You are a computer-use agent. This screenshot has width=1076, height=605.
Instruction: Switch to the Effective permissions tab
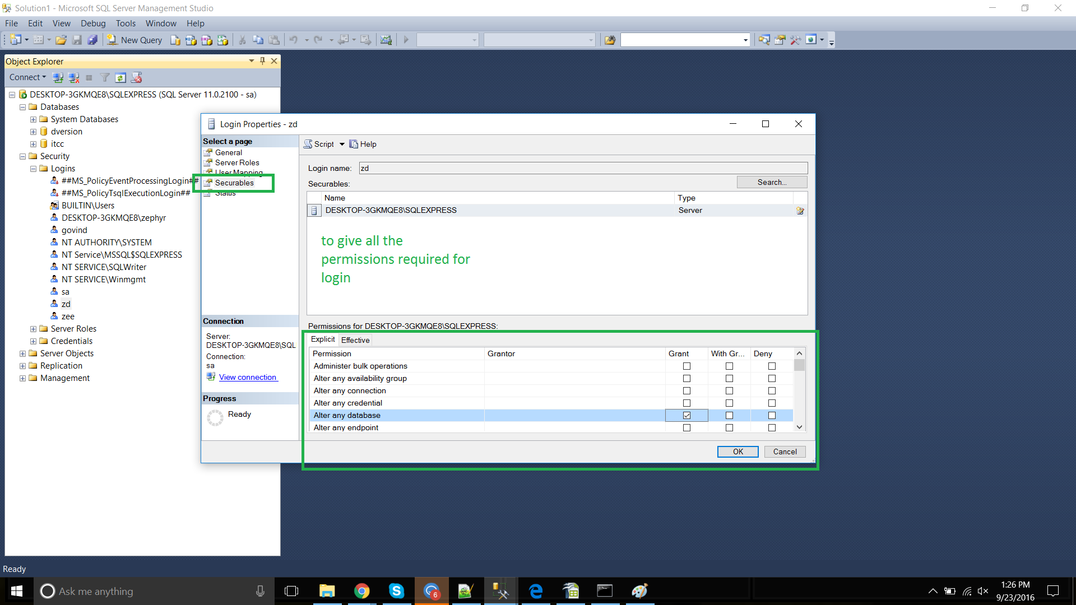pyautogui.click(x=355, y=340)
